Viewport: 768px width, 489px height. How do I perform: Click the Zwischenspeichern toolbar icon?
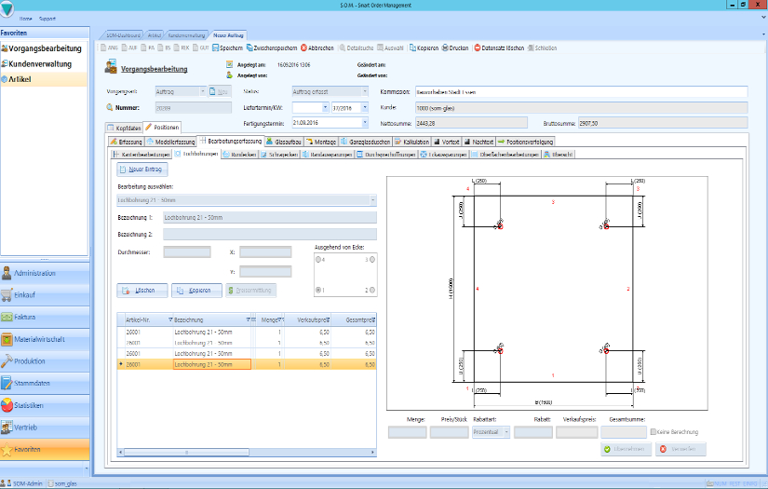pos(251,48)
